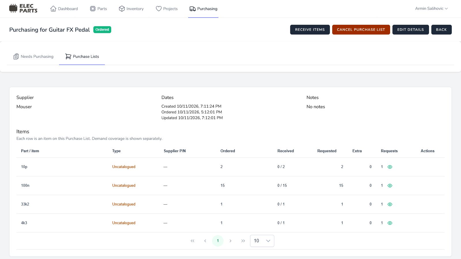Click the Purchasing for Guitar FX Pedal title
461x259 pixels.
point(50,30)
